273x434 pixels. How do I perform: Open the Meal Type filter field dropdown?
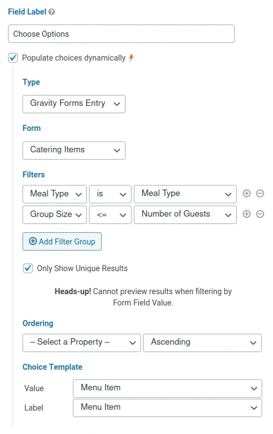54,194
